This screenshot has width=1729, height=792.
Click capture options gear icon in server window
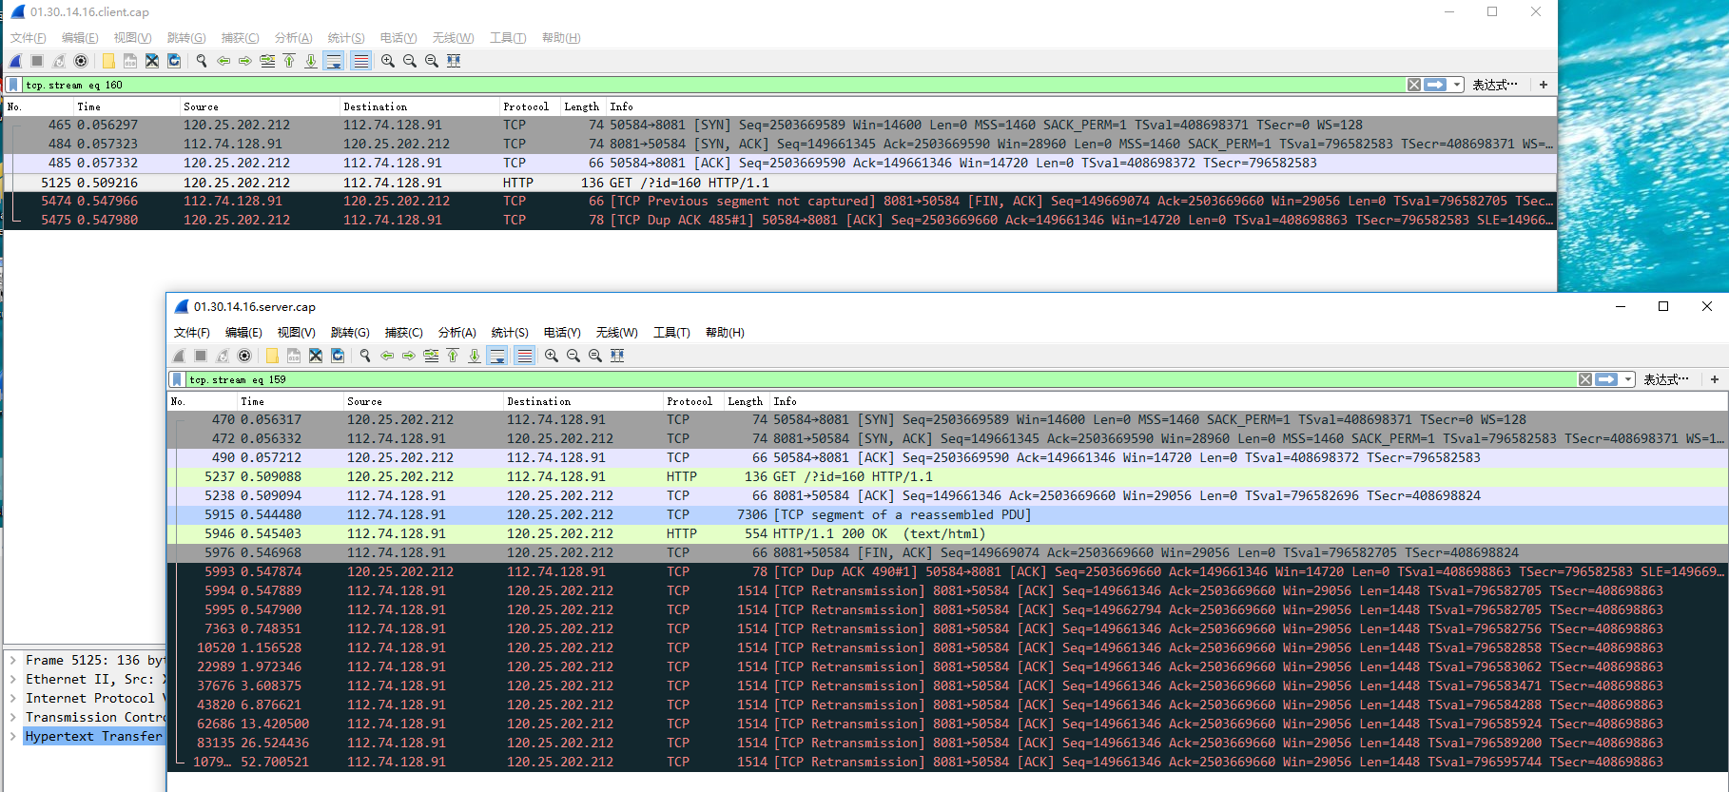pyautogui.click(x=244, y=356)
